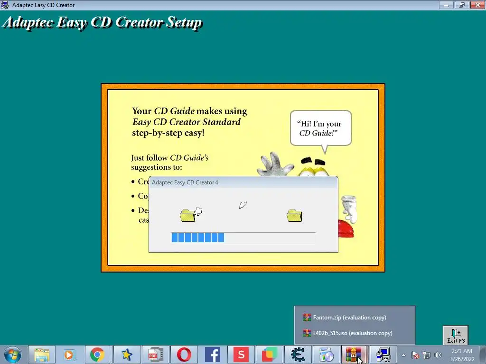Minimize the Adaptec Easy CD Creator window
Viewport: 486px width, 364px height.
coord(446,5)
